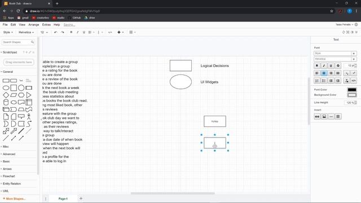361x203 pixels.
Task: Click the subscript button in Text panel
Action: tap(347, 73)
